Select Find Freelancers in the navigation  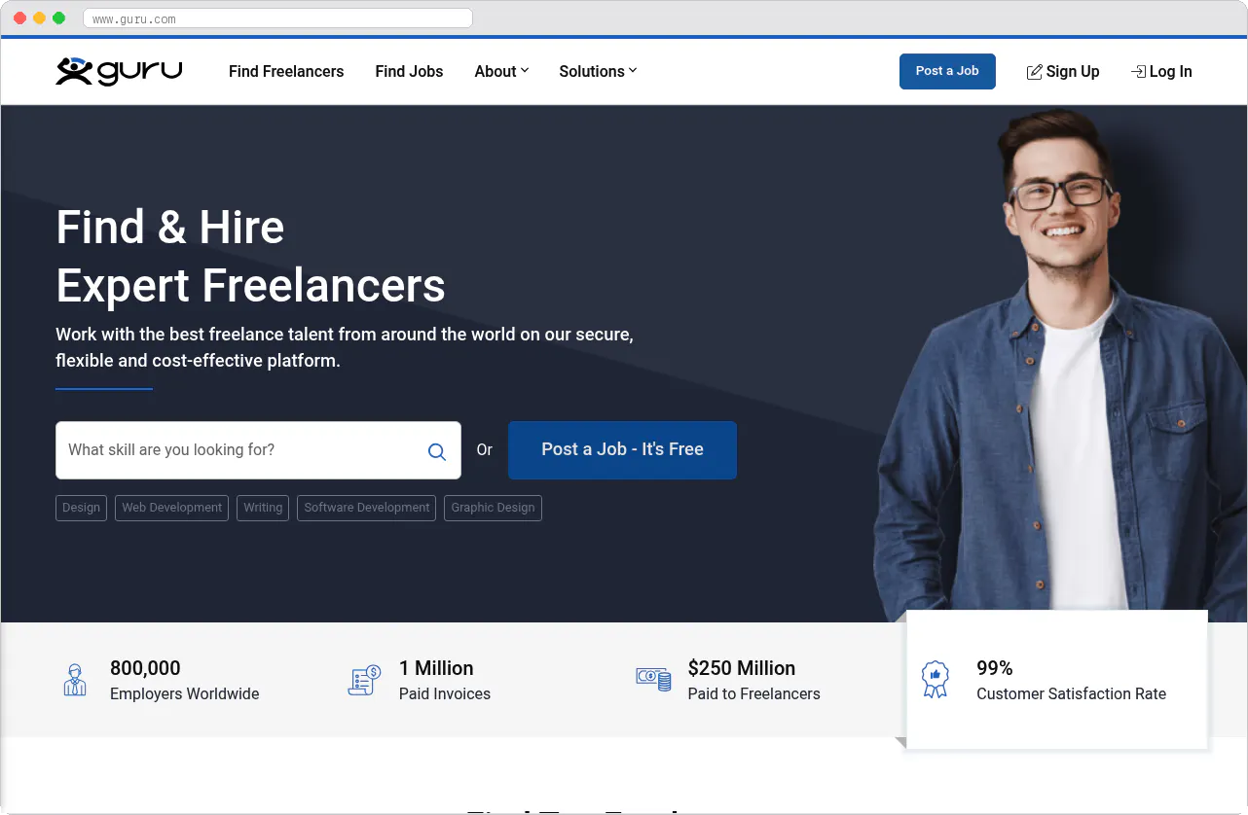[285, 71]
